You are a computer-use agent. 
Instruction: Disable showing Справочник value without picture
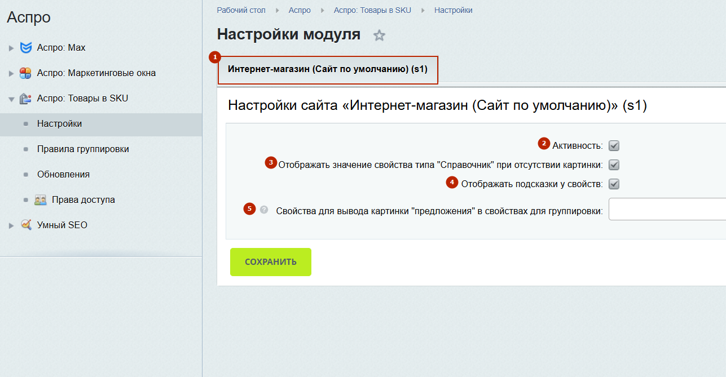[614, 165]
